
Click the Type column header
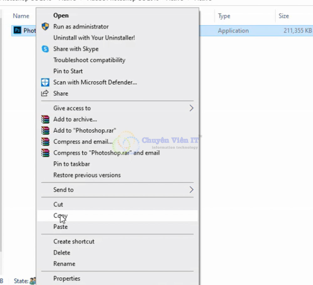[x=224, y=16]
